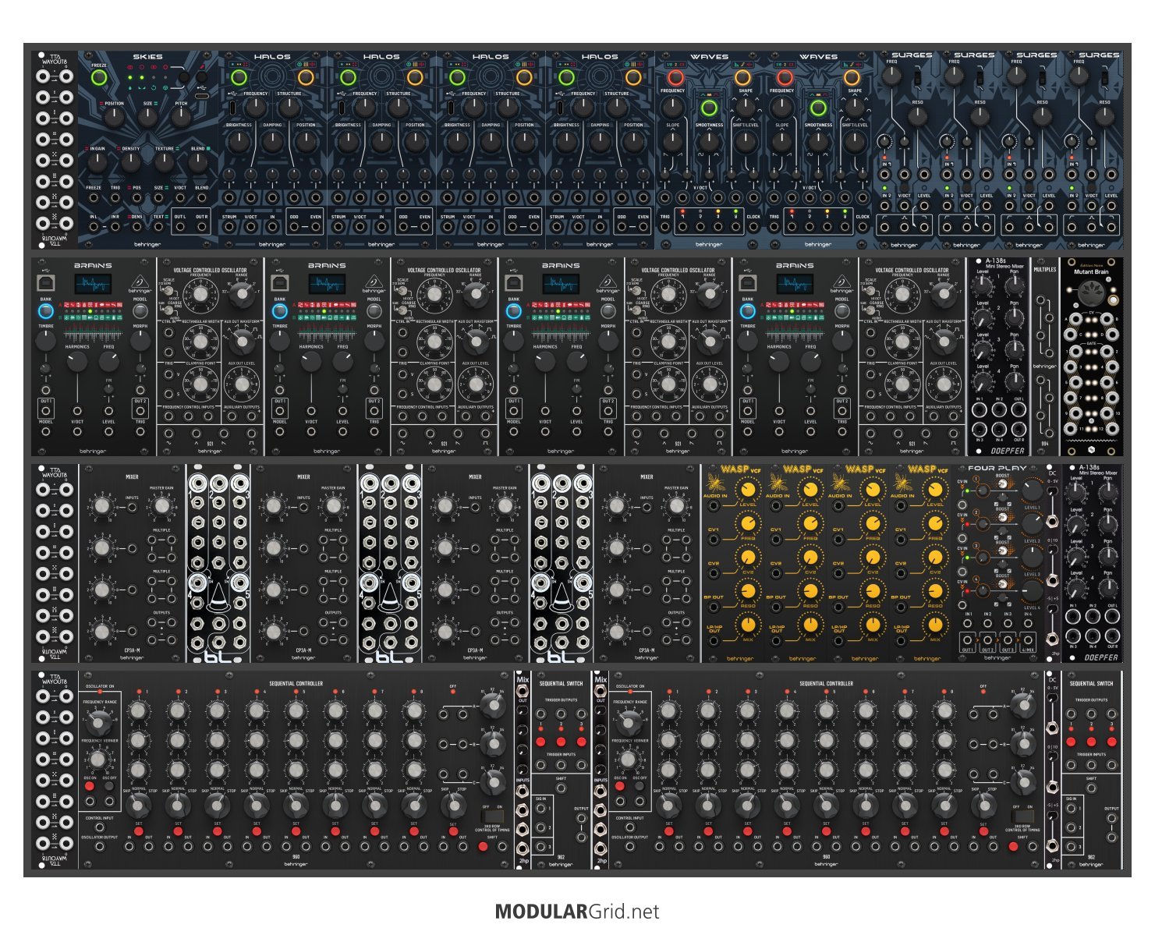Click the DAMPING knob on the rightmost Halos

600,141
